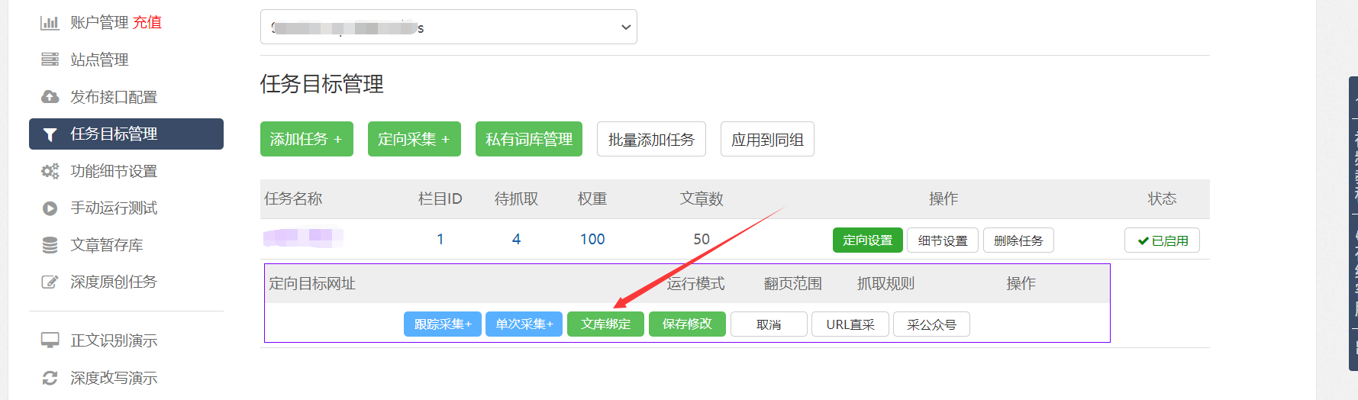Click the cloud upload icon beside 发布接口配置

coord(50,97)
